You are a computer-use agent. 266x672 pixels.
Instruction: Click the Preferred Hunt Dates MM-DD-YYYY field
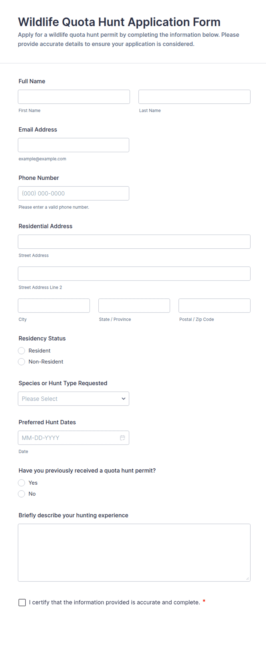click(74, 438)
